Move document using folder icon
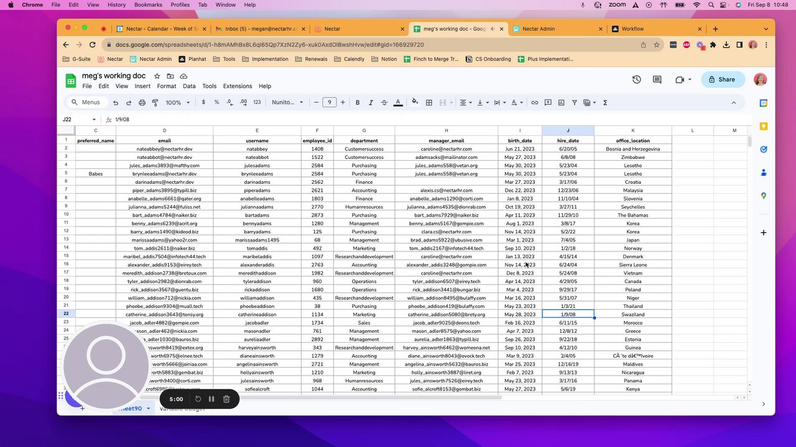 point(170,76)
